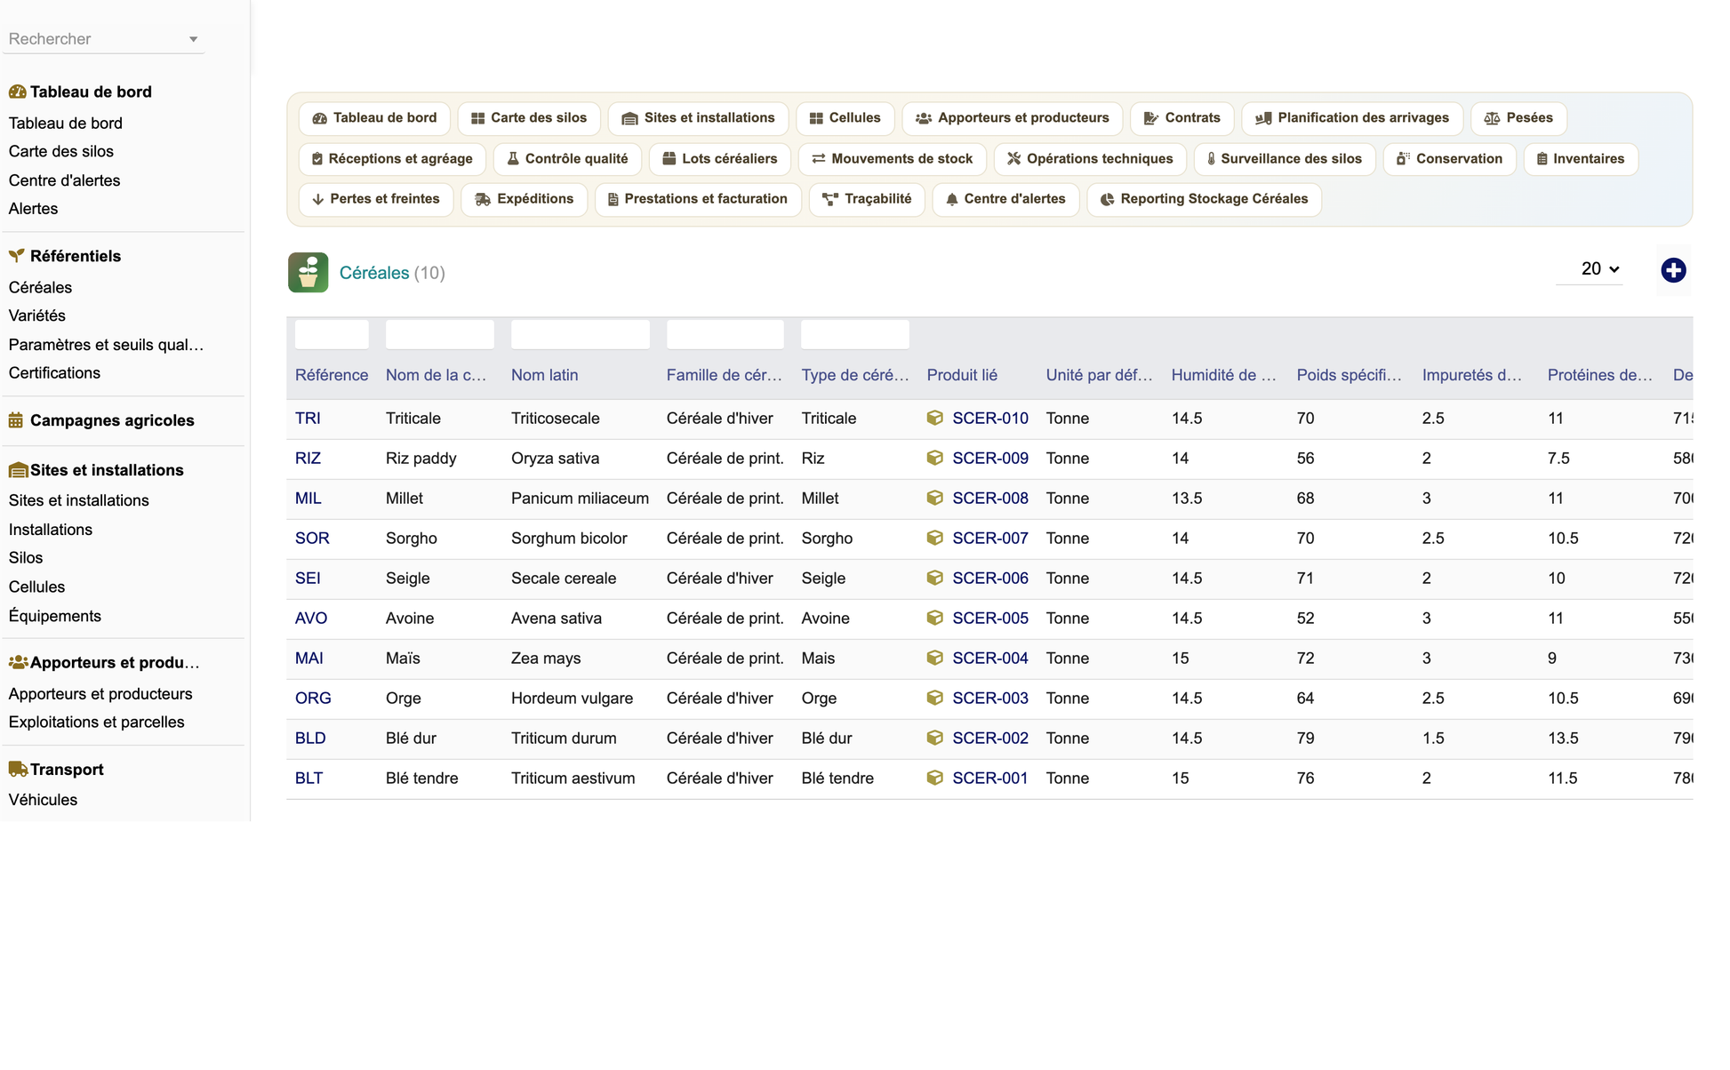Click the Référentiels seedling icon in sidebar

[17, 256]
